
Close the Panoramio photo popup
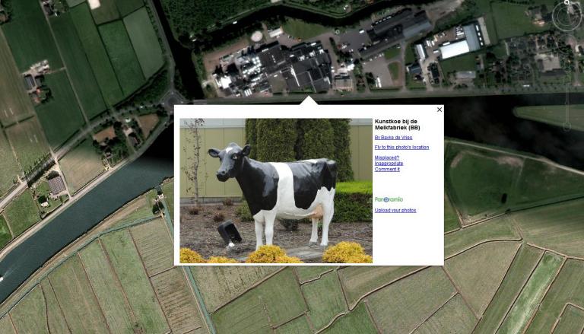440,110
